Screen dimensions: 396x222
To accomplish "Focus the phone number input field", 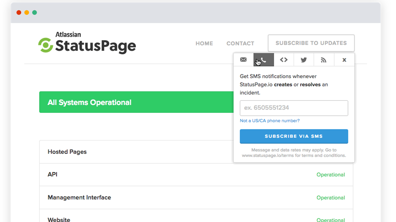I will [294, 108].
